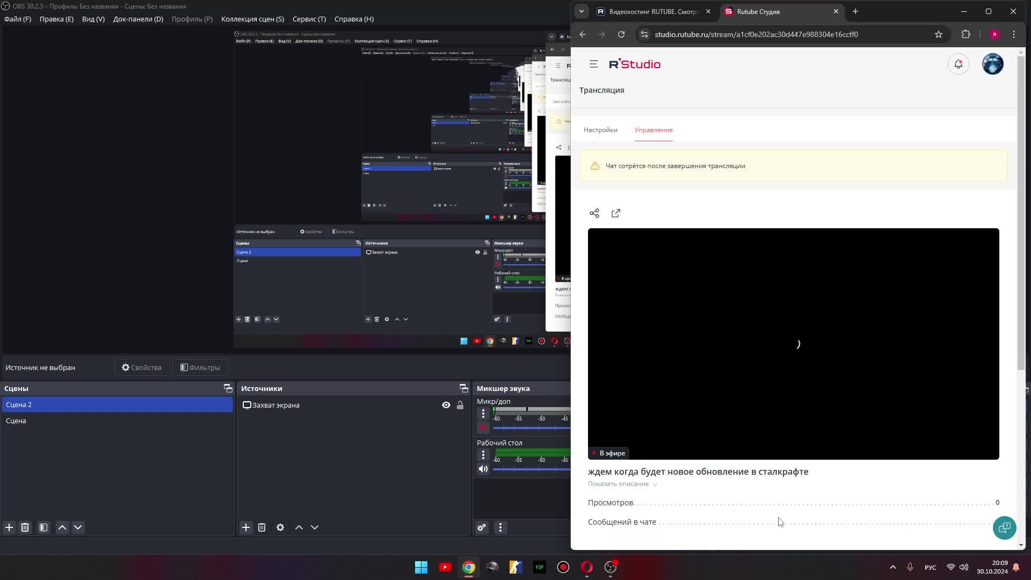Open Коллекция сцен (S) menu
The width and height of the screenshot is (1031, 580).
[252, 19]
